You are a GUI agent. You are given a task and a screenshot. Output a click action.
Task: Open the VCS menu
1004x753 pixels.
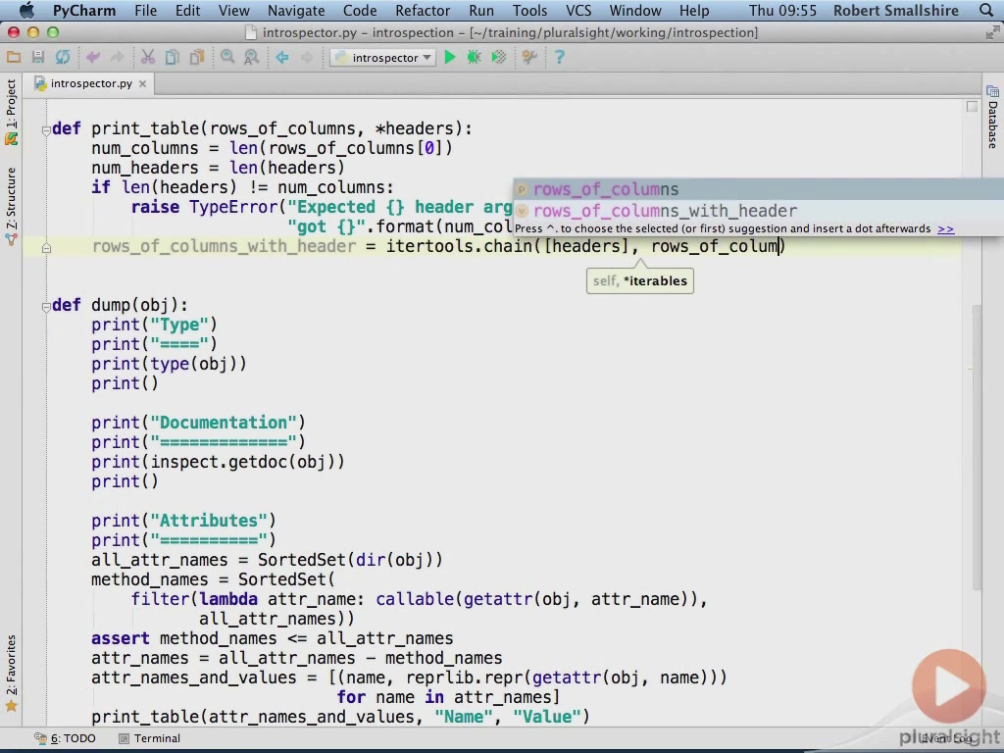coord(578,11)
